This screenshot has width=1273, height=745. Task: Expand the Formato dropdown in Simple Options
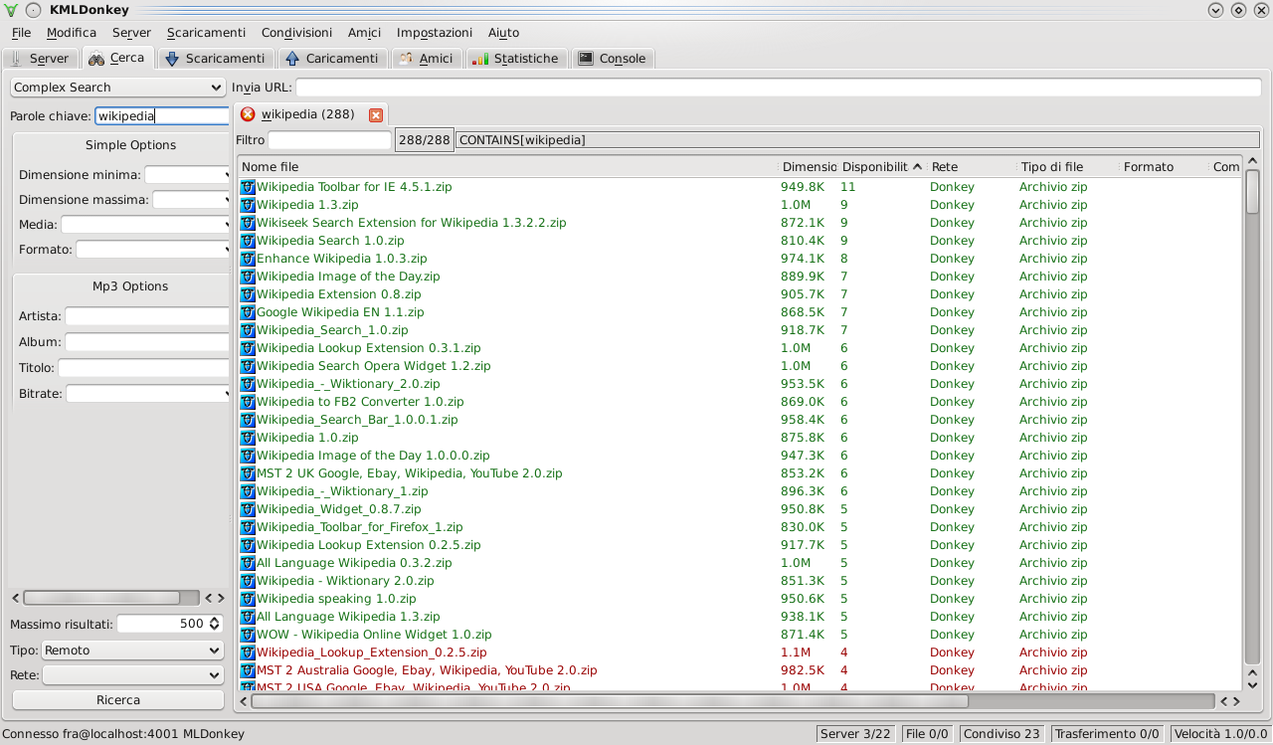[153, 250]
